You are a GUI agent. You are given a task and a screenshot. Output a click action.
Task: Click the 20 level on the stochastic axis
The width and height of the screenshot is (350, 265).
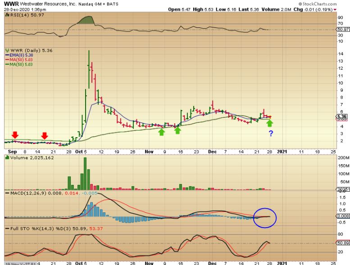[341, 252]
